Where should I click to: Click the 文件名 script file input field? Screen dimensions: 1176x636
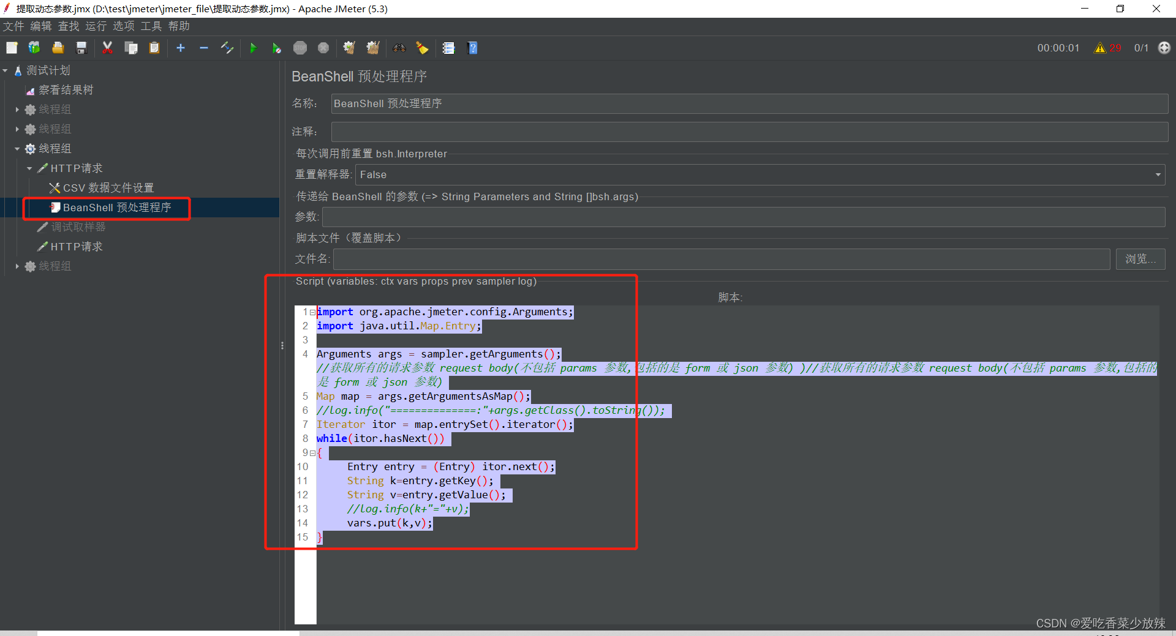722,259
